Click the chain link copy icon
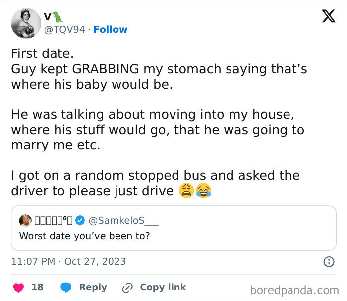The image size is (347, 301). (127, 287)
